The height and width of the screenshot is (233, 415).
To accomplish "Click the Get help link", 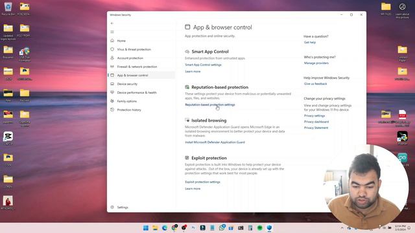I will tap(310, 42).
